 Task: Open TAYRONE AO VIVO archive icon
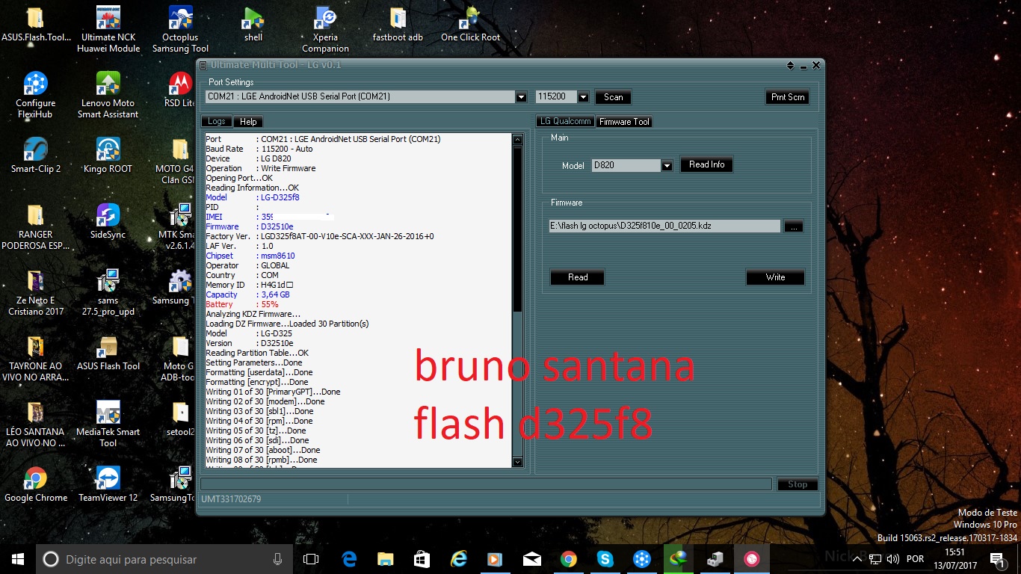36,359
